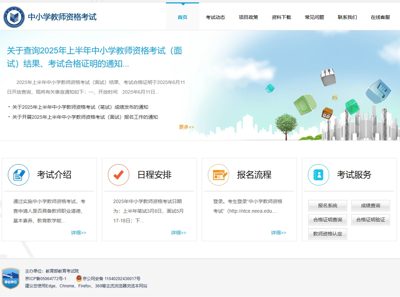Select the 考试介绍 pencil-document icon

click(19, 175)
